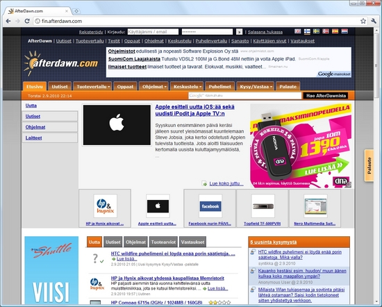382x307 pixels.
Task: Select the Oppaat navigation tab
Action: click(x=125, y=87)
